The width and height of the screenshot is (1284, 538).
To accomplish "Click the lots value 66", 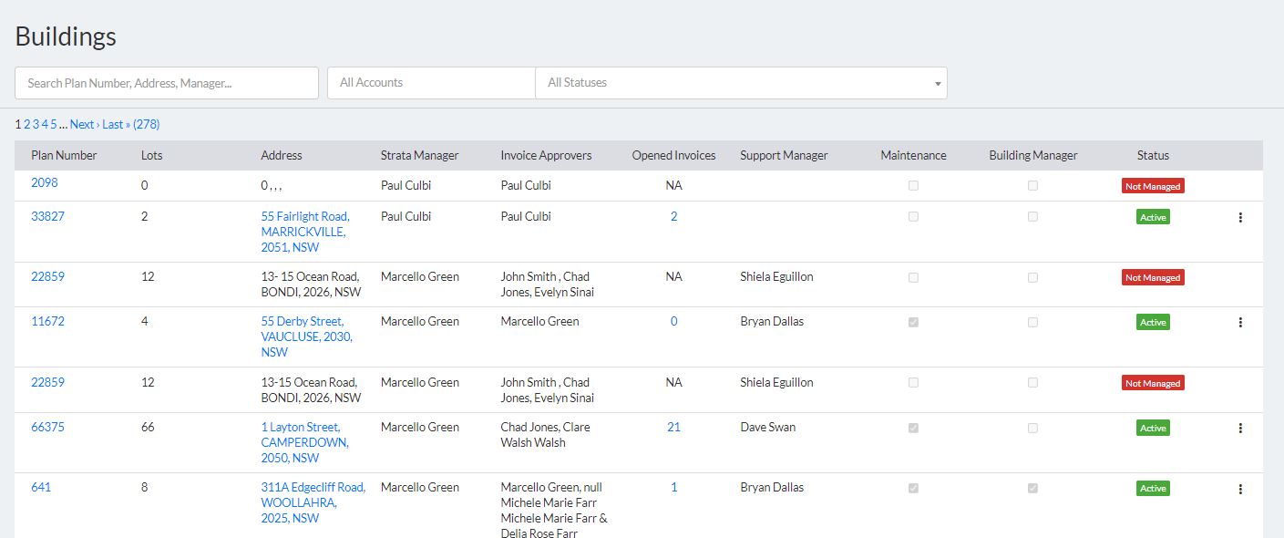I will [148, 427].
